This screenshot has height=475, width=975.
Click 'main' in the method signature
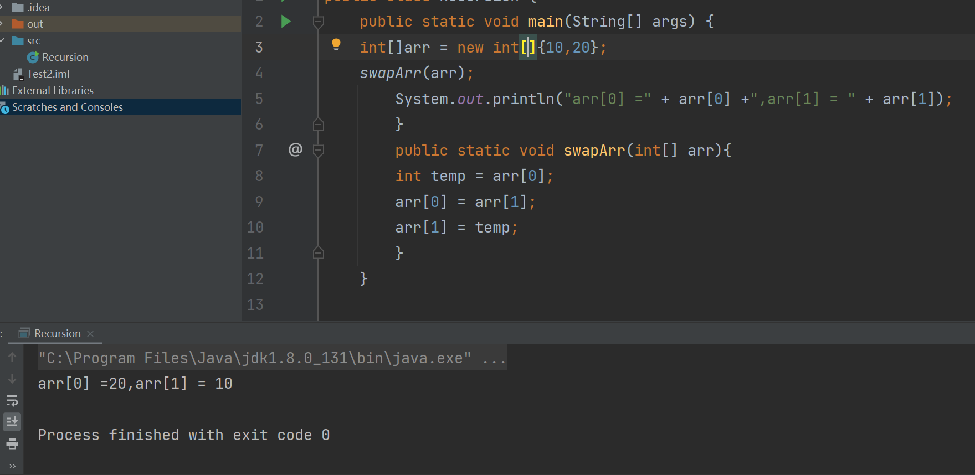click(546, 22)
